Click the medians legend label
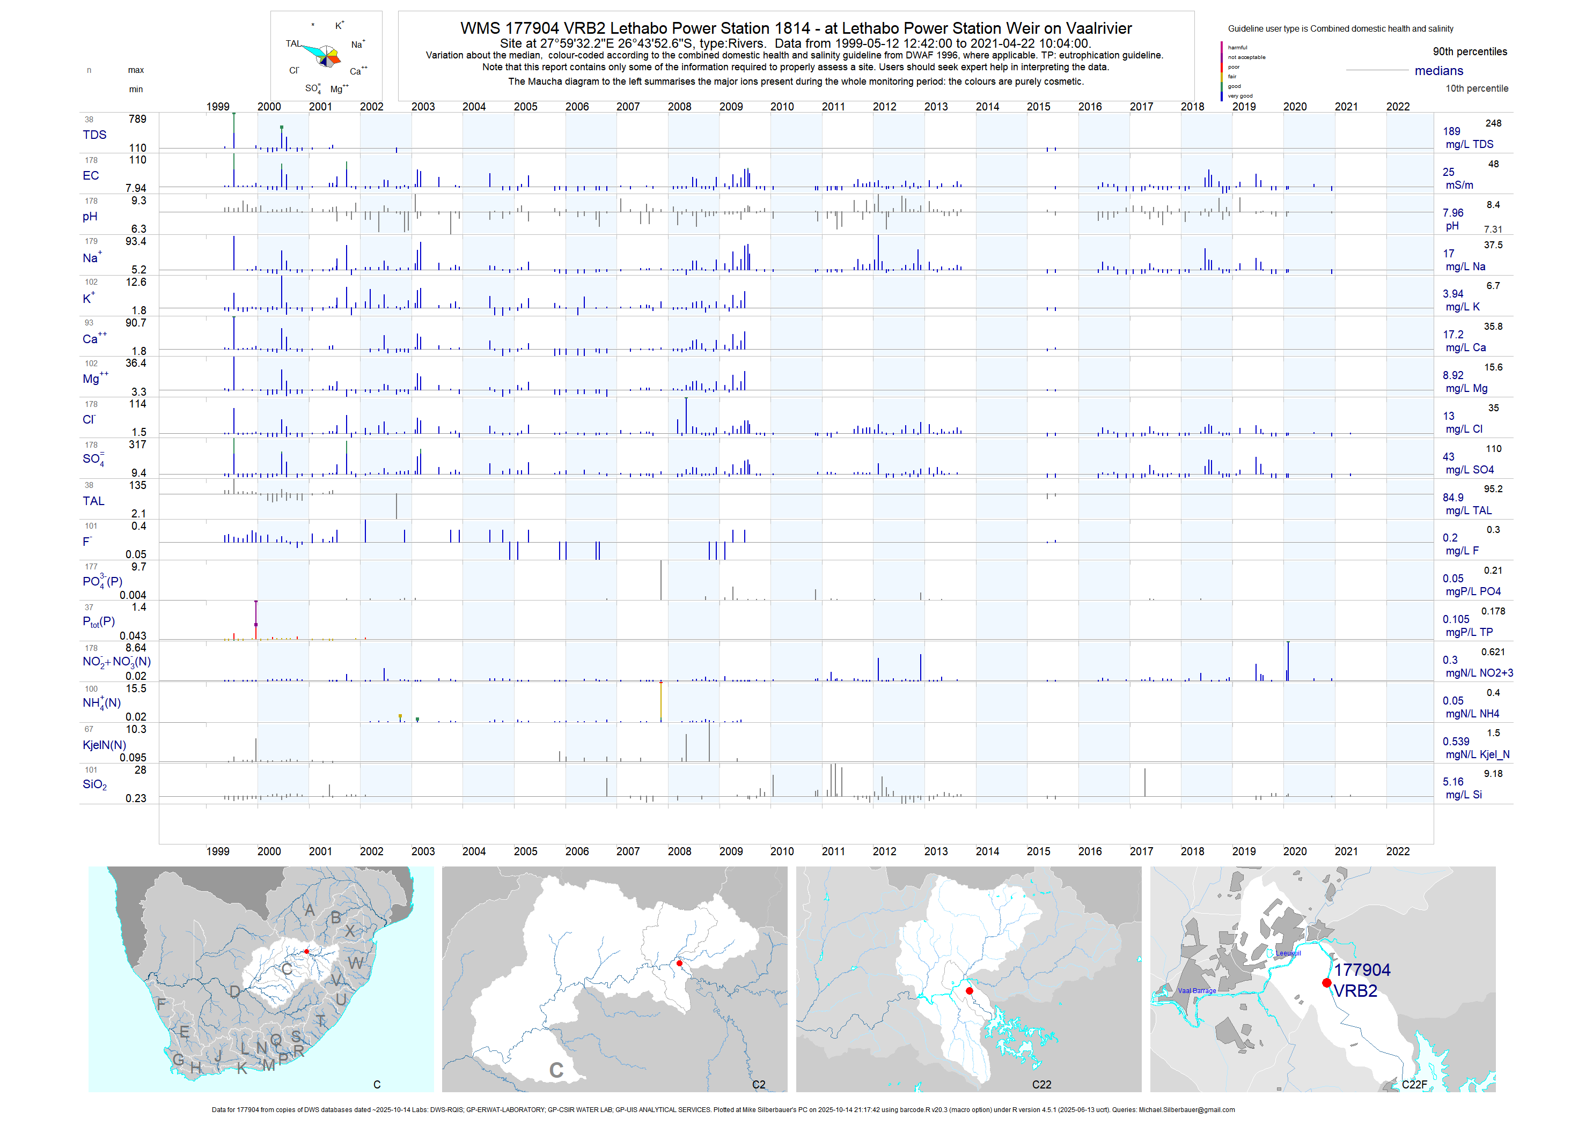1593x1126 pixels. coord(1438,71)
